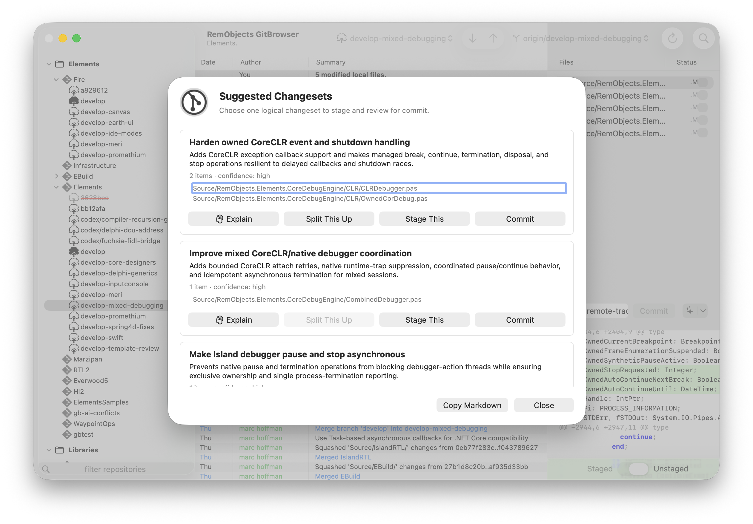753x524 pixels.
Task: Click the Author column header
Action: click(251, 62)
